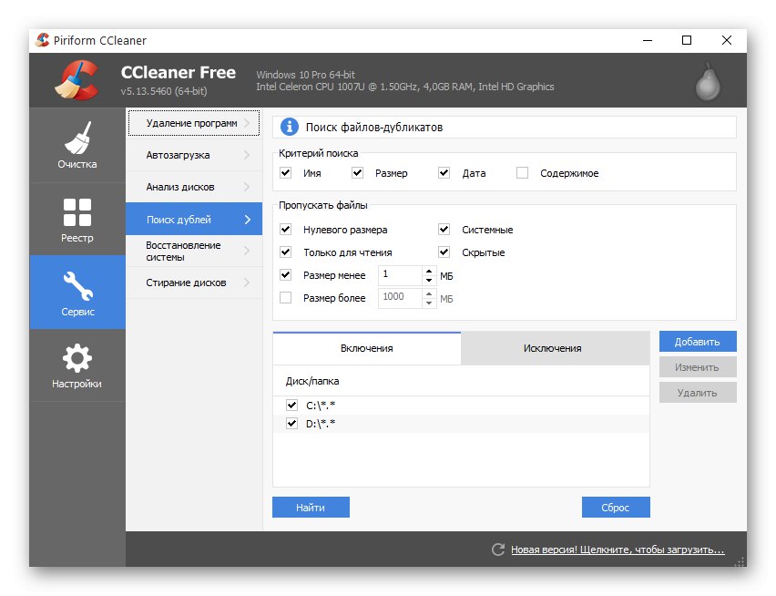Image resolution: width=776 pixels, height=596 pixels.
Task: Toggle the Размер search criterion checkbox
Action: click(x=357, y=173)
